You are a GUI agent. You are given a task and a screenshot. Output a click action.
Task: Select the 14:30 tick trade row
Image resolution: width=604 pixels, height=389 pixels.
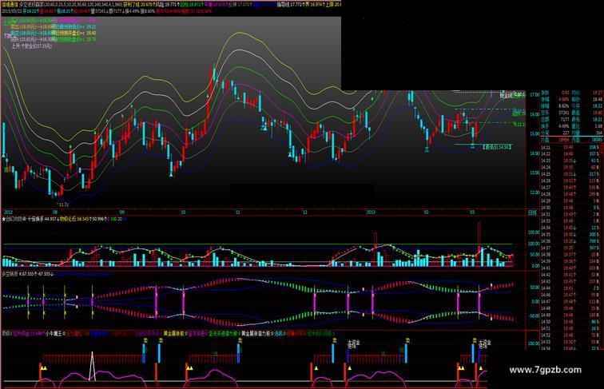[x=572, y=208]
